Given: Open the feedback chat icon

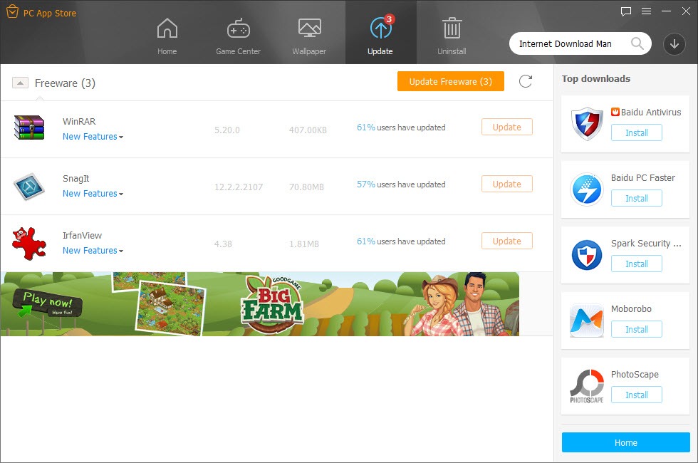Looking at the screenshot, I should point(626,11).
